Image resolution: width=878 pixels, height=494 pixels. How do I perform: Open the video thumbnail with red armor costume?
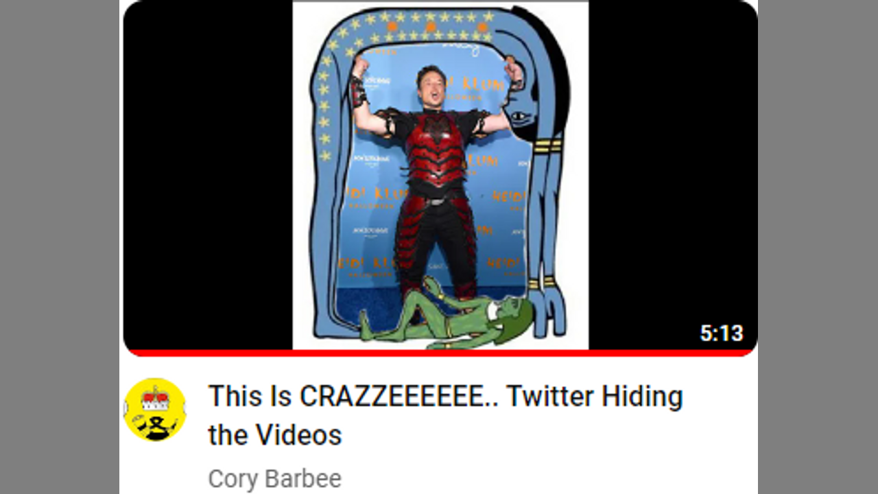coord(440,177)
